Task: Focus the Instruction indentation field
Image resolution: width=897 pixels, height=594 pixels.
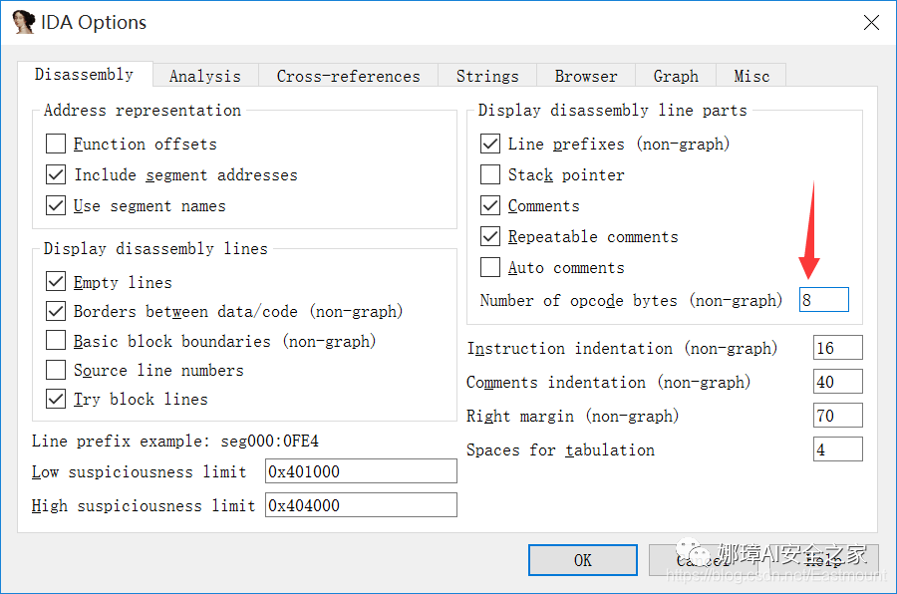Action: click(x=837, y=348)
